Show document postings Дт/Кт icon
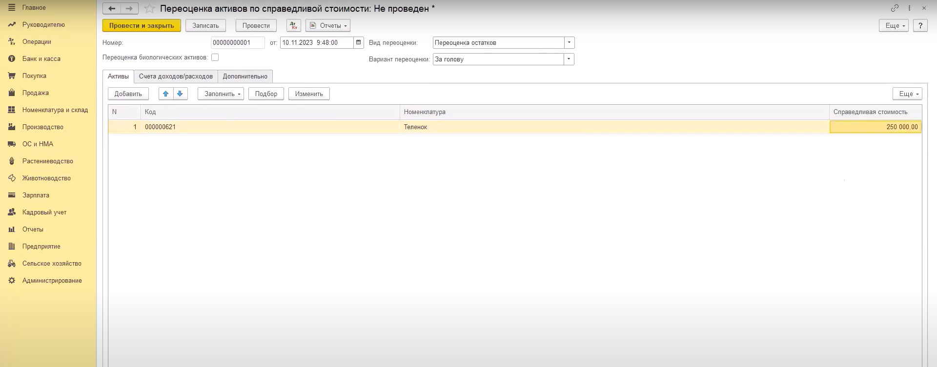Screen dimensions: 937x367 tap(294, 25)
